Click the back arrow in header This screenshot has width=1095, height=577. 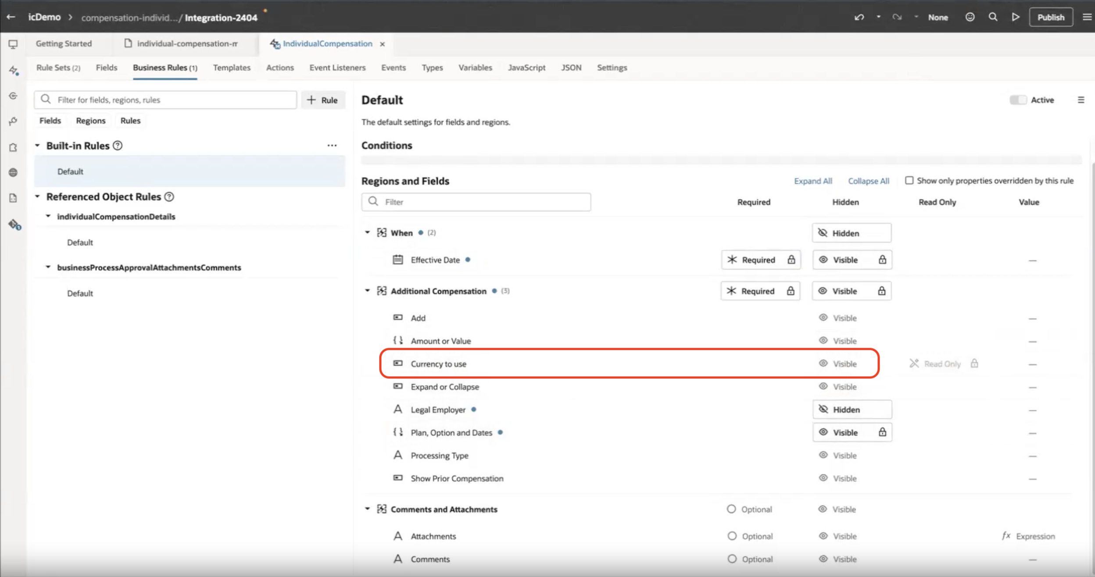coord(11,17)
